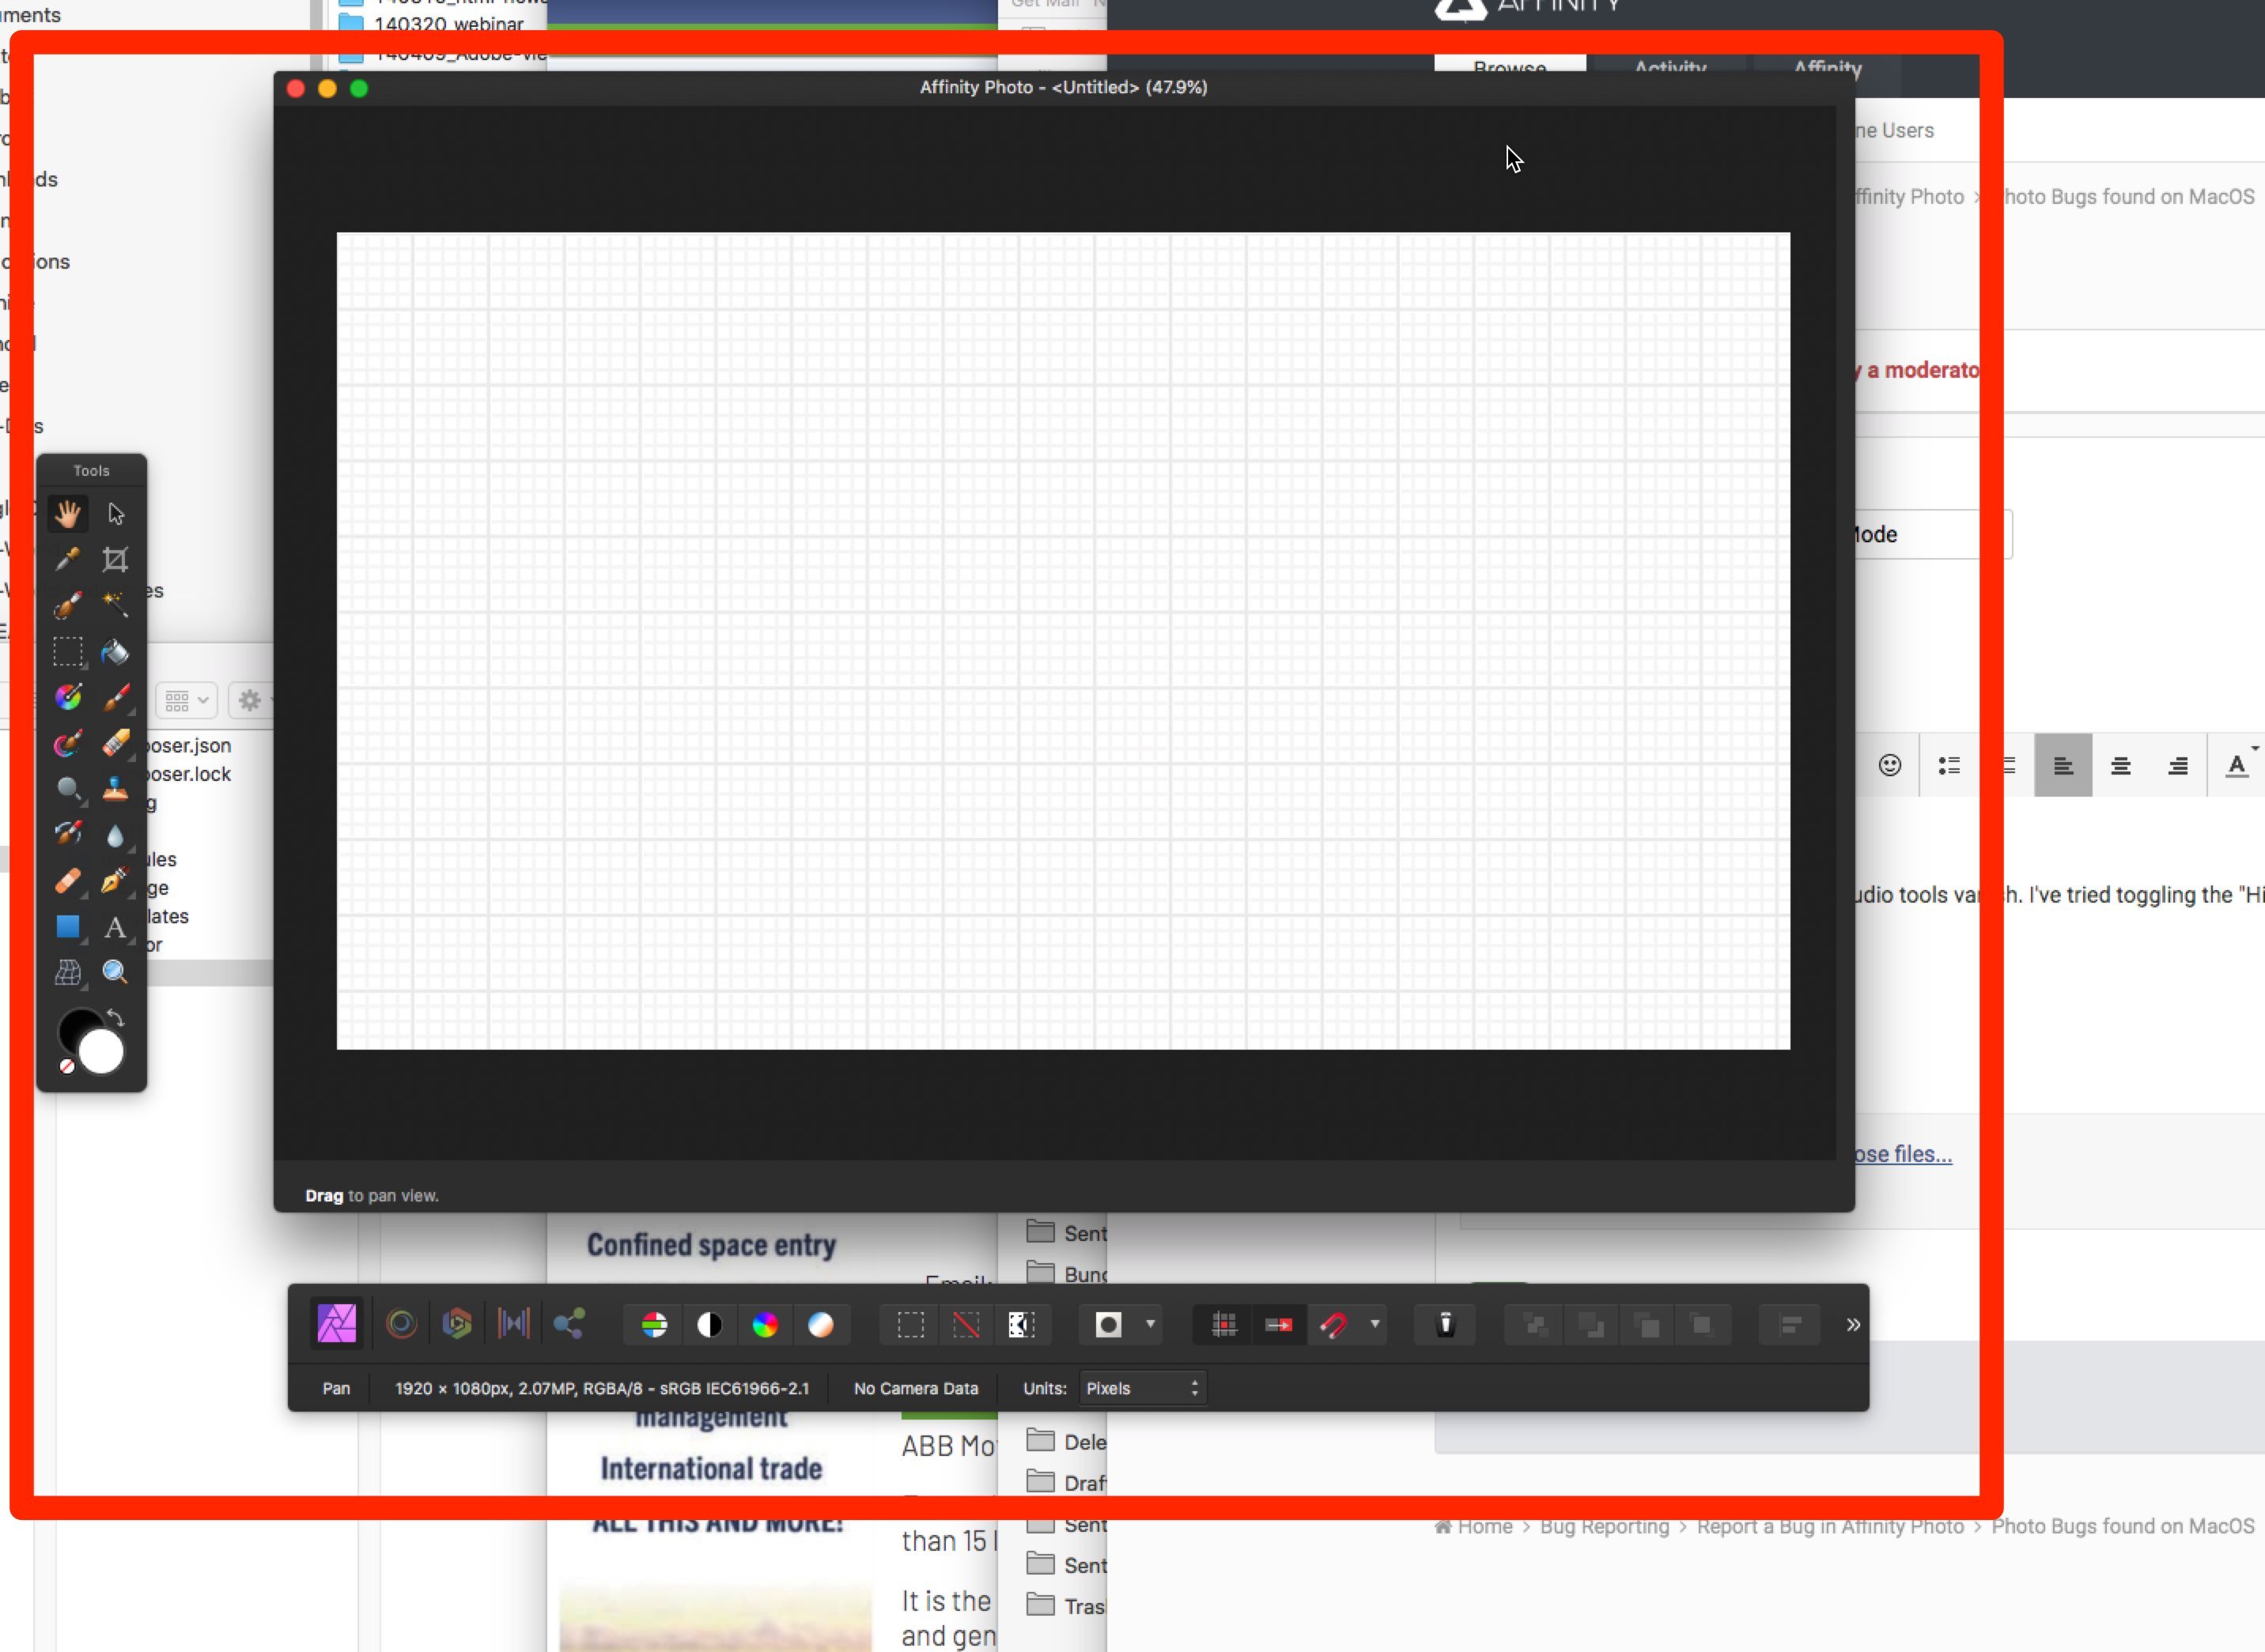Select the Pen tool

(116, 881)
